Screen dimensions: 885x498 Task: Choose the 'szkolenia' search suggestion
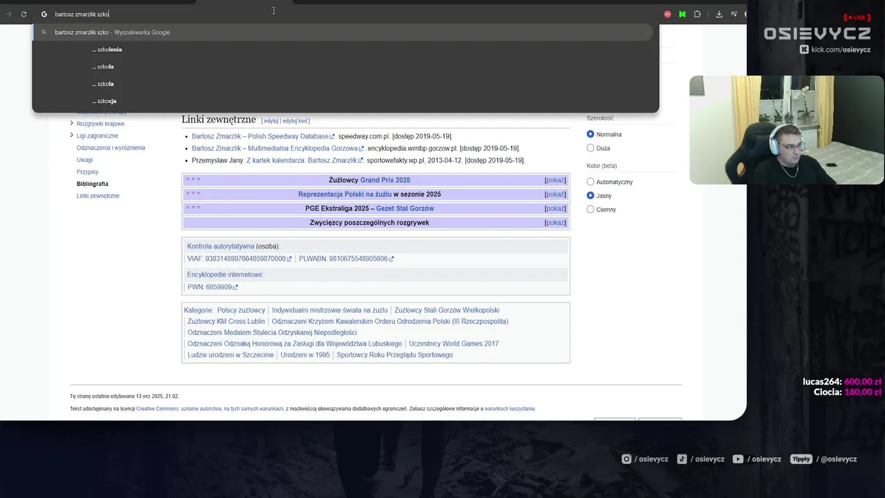(x=346, y=50)
